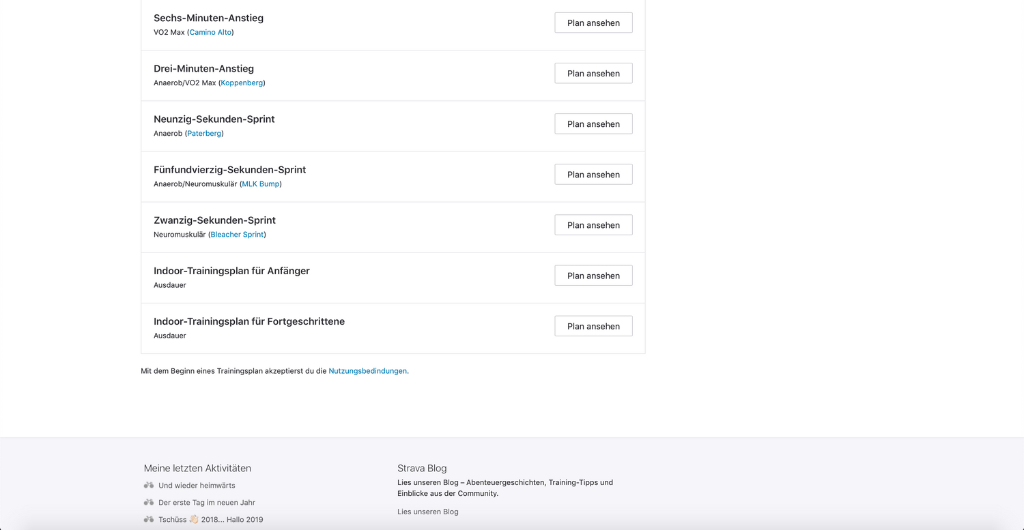
Task: Open activity Tschüss 2018... Hallo 2019
Action: (x=210, y=520)
